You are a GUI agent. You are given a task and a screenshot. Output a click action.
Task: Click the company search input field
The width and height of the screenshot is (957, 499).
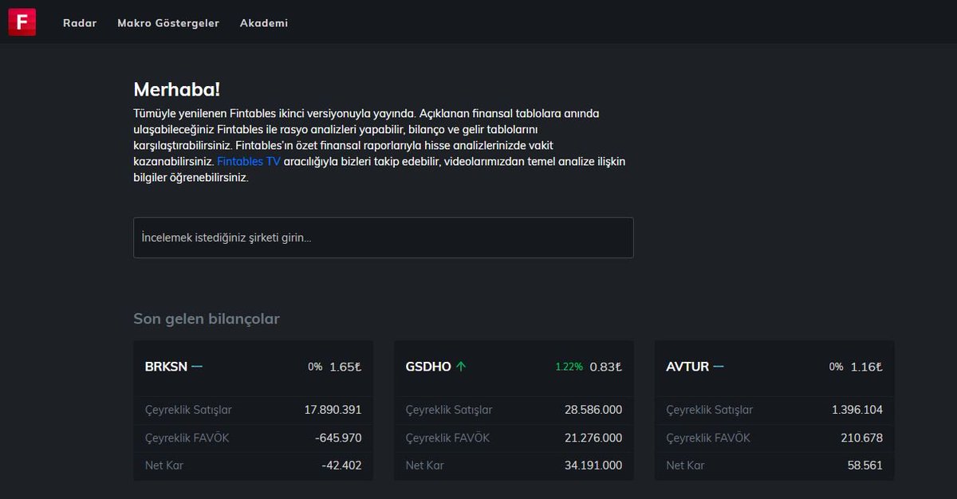point(383,237)
